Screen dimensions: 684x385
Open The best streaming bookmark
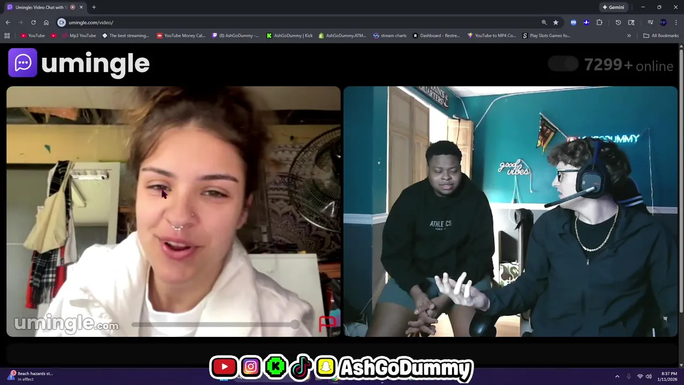click(x=126, y=36)
